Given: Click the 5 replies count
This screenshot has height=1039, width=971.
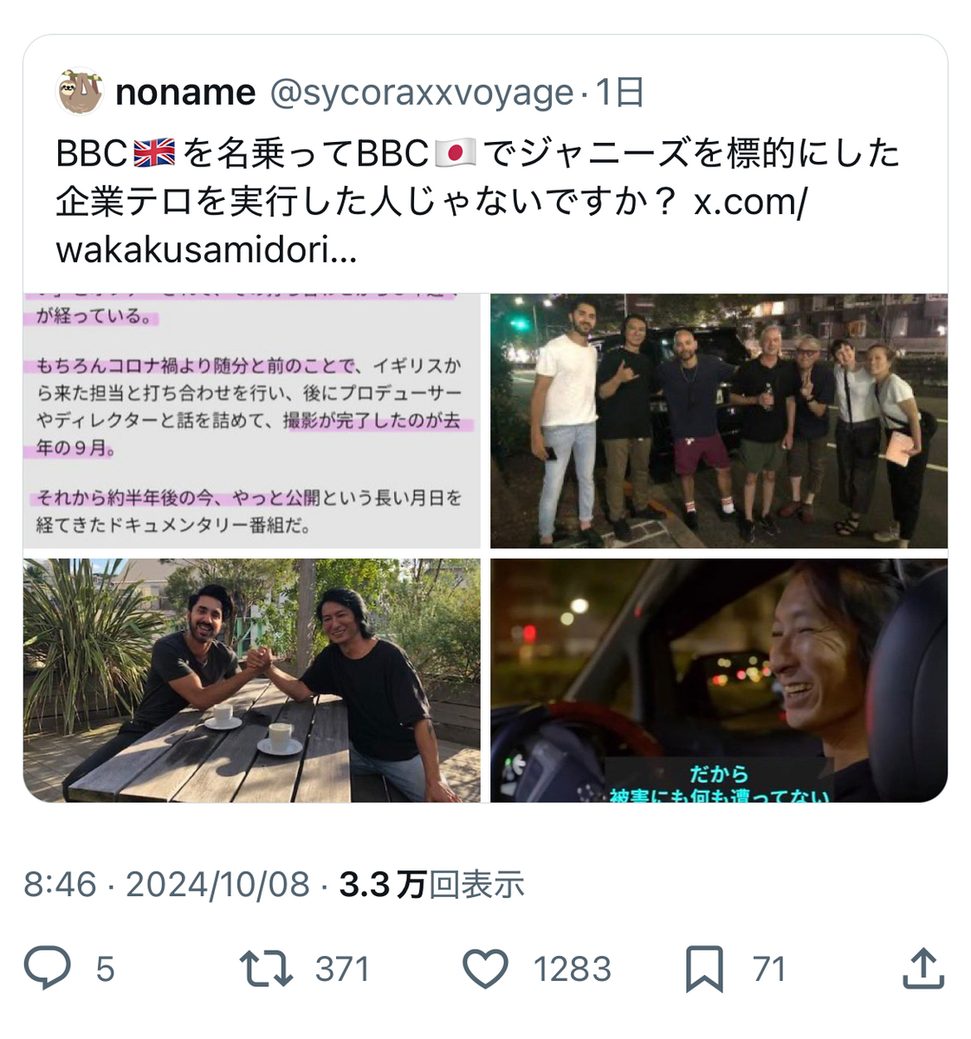Looking at the screenshot, I should 105,969.
